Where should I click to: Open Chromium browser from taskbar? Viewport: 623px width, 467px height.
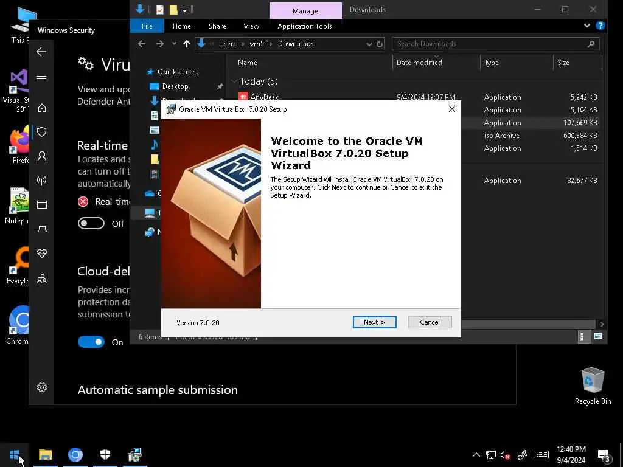pos(75,455)
